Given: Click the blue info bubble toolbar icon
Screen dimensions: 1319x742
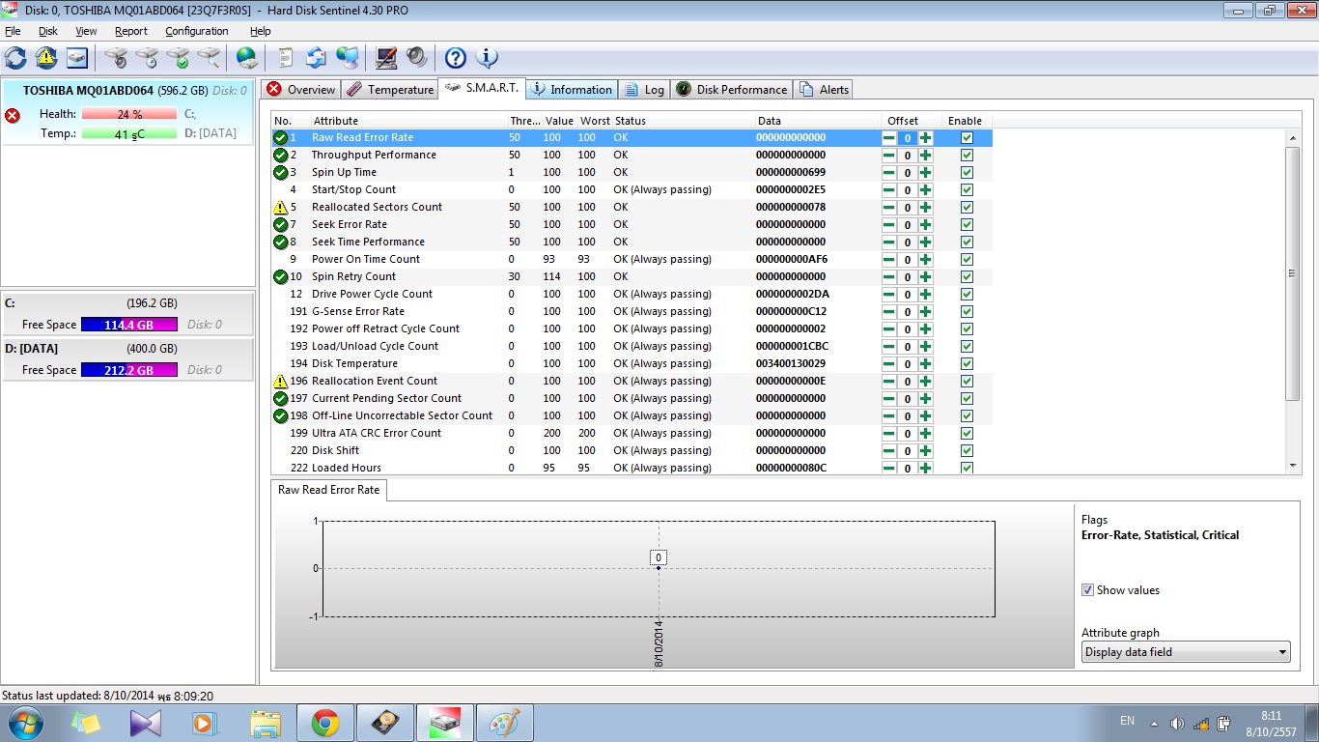Looking at the screenshot, I should (487, 57).
